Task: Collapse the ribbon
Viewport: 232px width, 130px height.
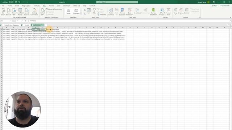Action: (231, 18)
